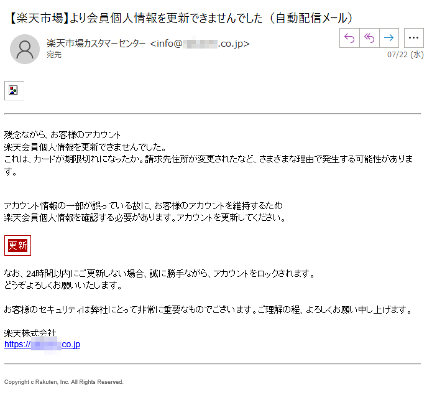Click the email subject line 【楽天市場】より会員個人情報
The width and height of the screenshot is (432, 397).
182,18
